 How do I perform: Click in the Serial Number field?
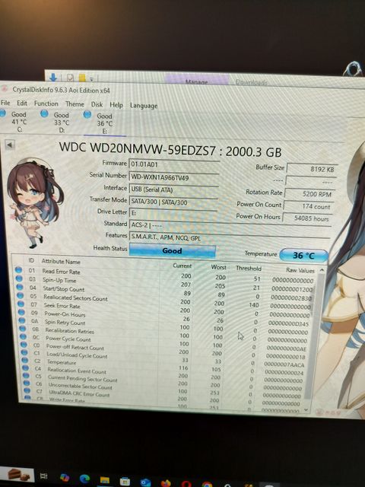point(174,177)
